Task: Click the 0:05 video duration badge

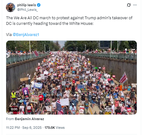Action: pos(14,109)
